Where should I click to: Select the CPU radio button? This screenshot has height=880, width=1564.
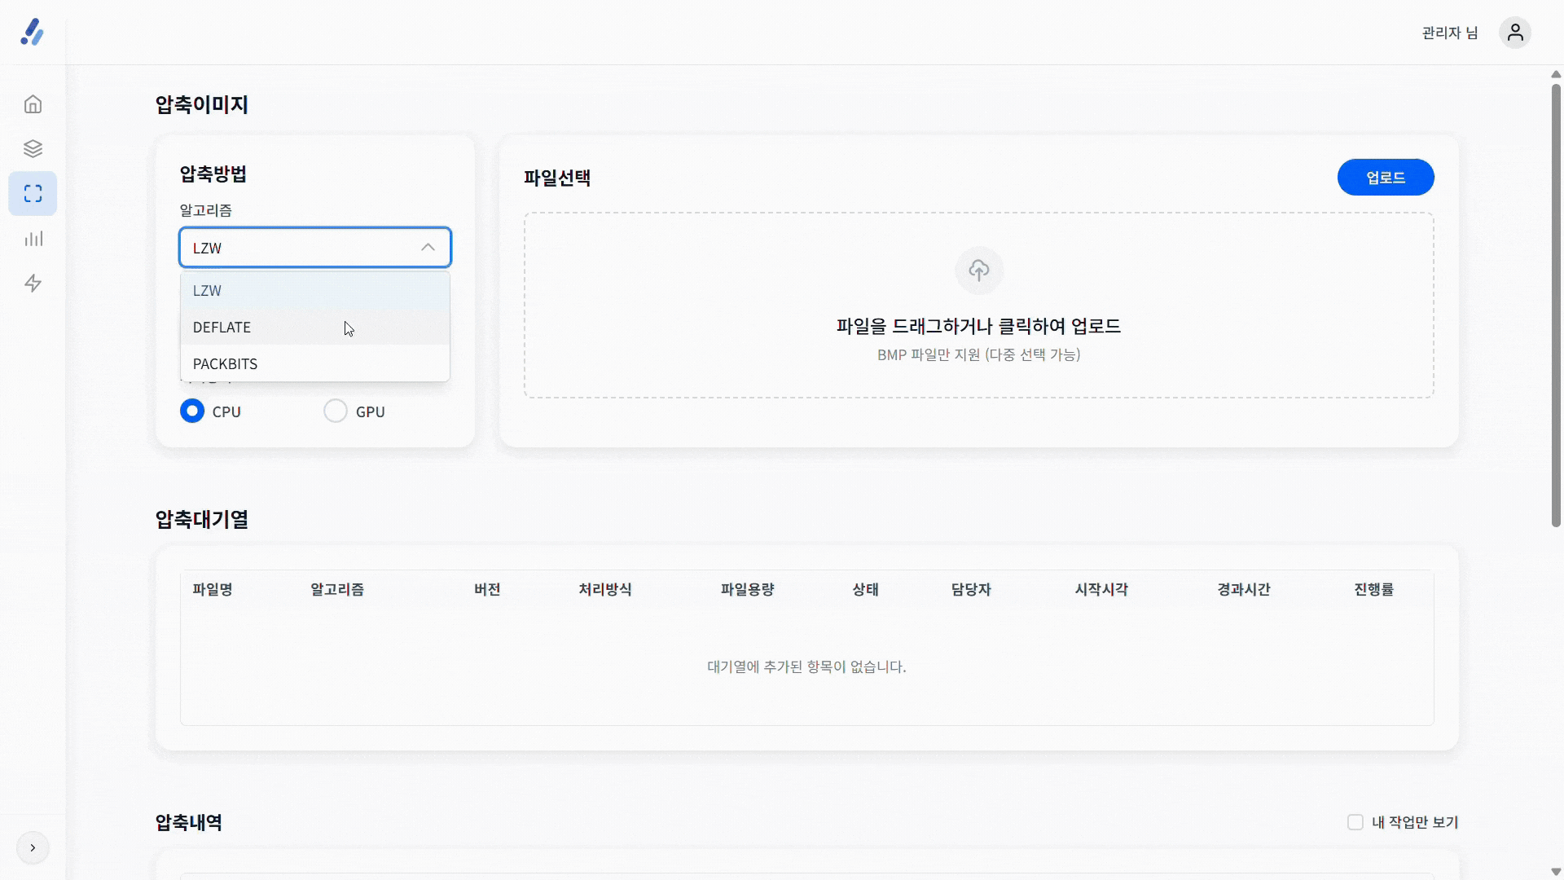coord(192,411)
